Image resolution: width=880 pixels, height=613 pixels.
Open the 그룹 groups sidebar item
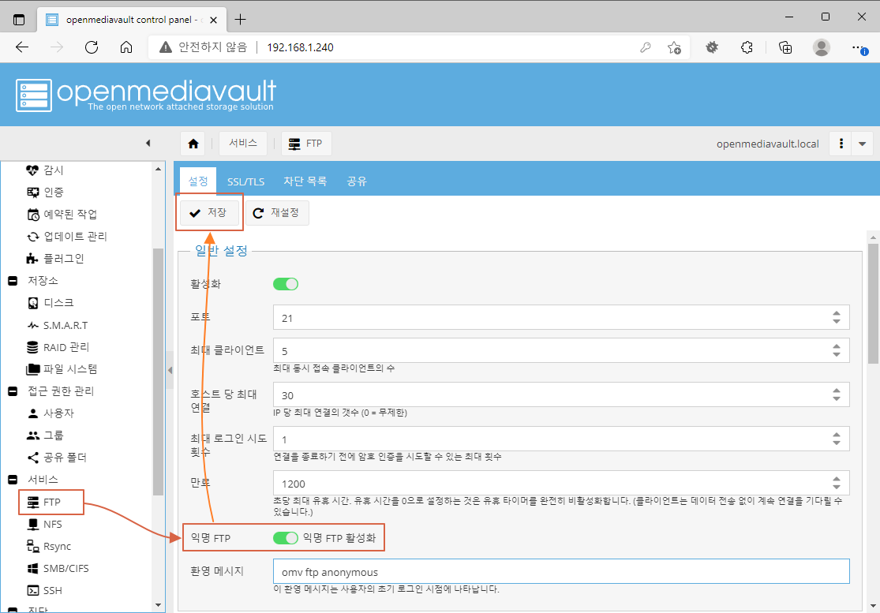click(x=45, y=435)
